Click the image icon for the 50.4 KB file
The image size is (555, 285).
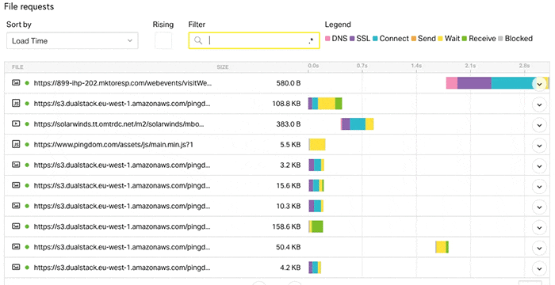pyautogui.click(x=16, y=246)
